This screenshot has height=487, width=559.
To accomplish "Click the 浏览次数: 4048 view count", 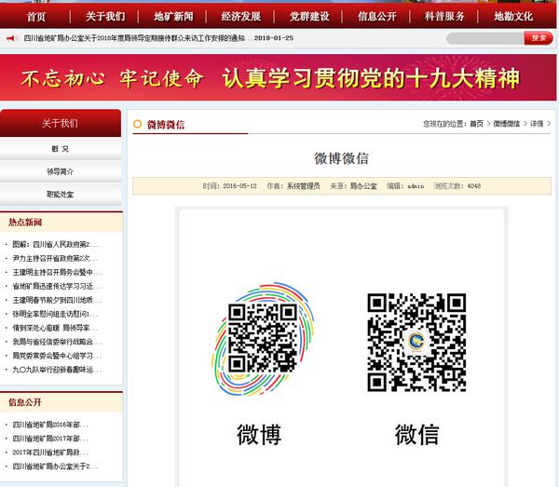I will (x=457, y=186).
